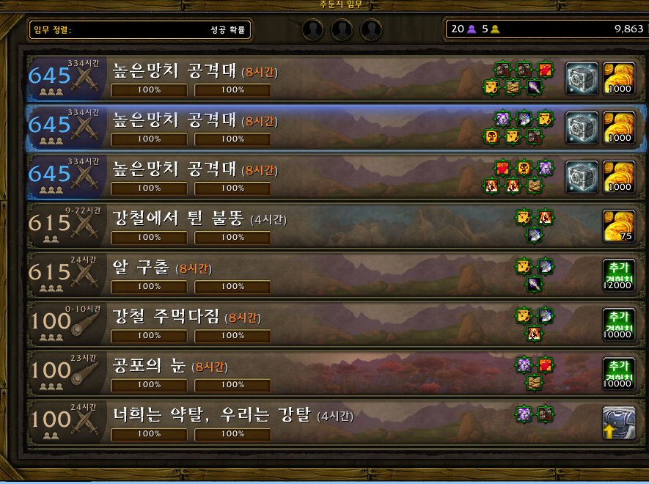This screenshot has height=484, width=649.
Task: Click the third empty follower portrait slot
Action: [371, 30]
